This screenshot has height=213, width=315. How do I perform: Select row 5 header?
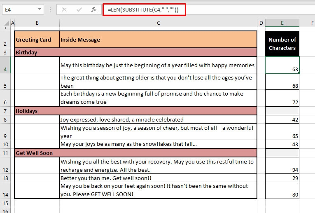tap(5, 82)
